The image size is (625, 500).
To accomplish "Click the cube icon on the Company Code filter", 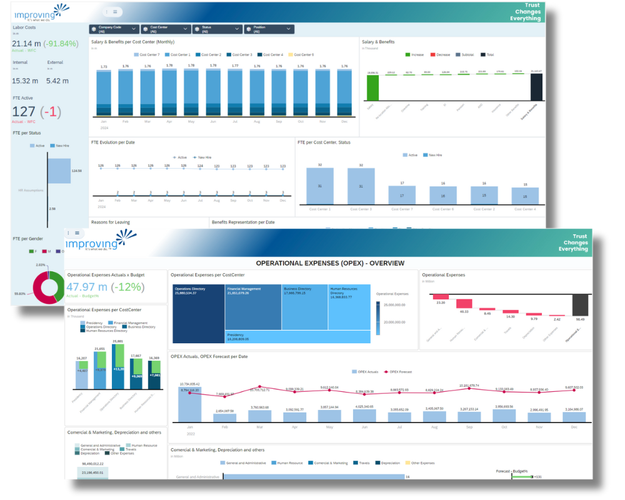I will pos(93,29).
